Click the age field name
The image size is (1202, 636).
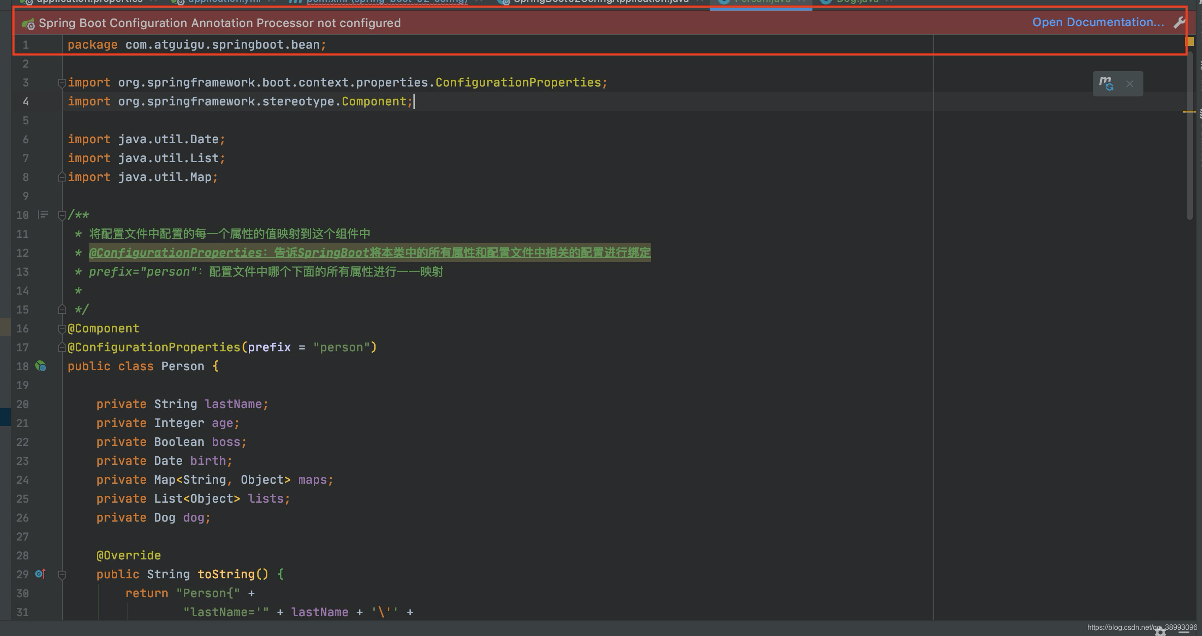[222, 423]
